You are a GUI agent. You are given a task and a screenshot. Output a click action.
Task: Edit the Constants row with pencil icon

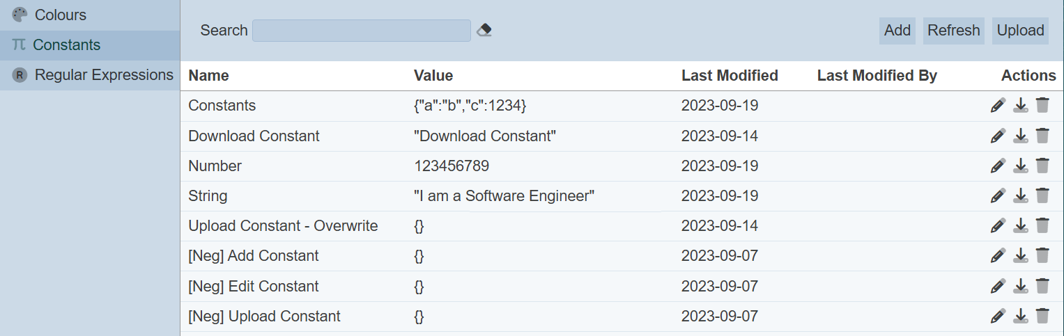pyautogui.click(x=998, y=106)
